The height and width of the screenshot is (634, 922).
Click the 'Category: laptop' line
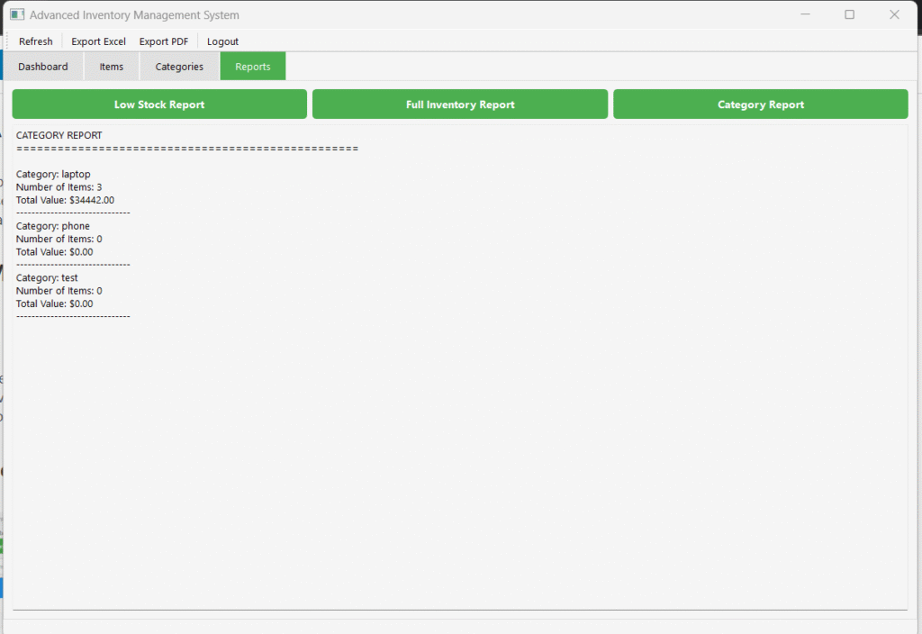click(53, 174)
